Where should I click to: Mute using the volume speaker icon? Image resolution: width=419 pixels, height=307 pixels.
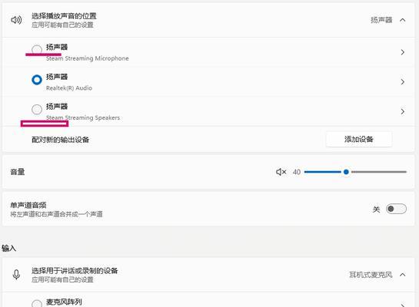(281, 172)
